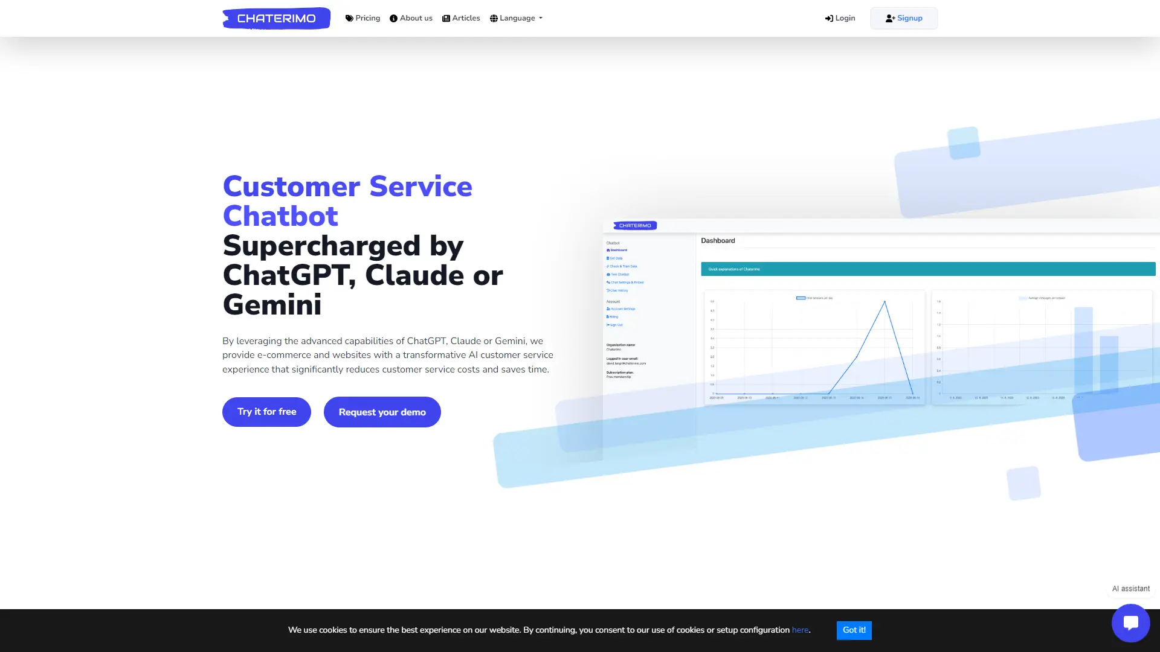Viewport: 1160px width, 652px height.
Task: Expand the Language menu chevron
Action: pyautogui.click(x=541, y=18)
